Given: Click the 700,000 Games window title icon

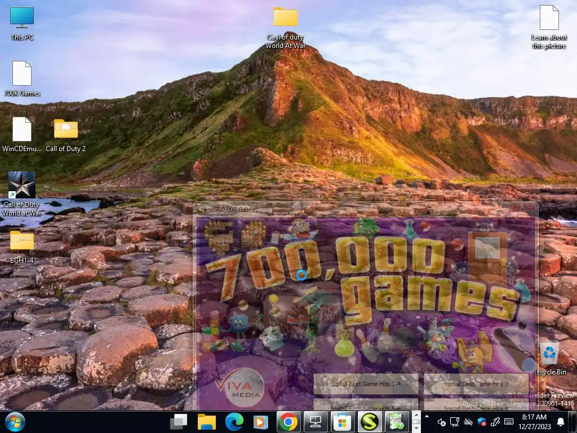Looking at the screenshot, I should (201, 210).
